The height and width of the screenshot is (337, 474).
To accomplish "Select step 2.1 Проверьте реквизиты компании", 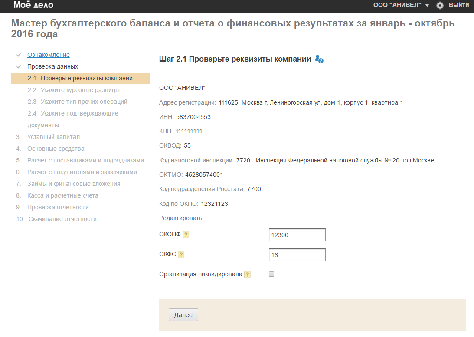I will tap(80, 78).
